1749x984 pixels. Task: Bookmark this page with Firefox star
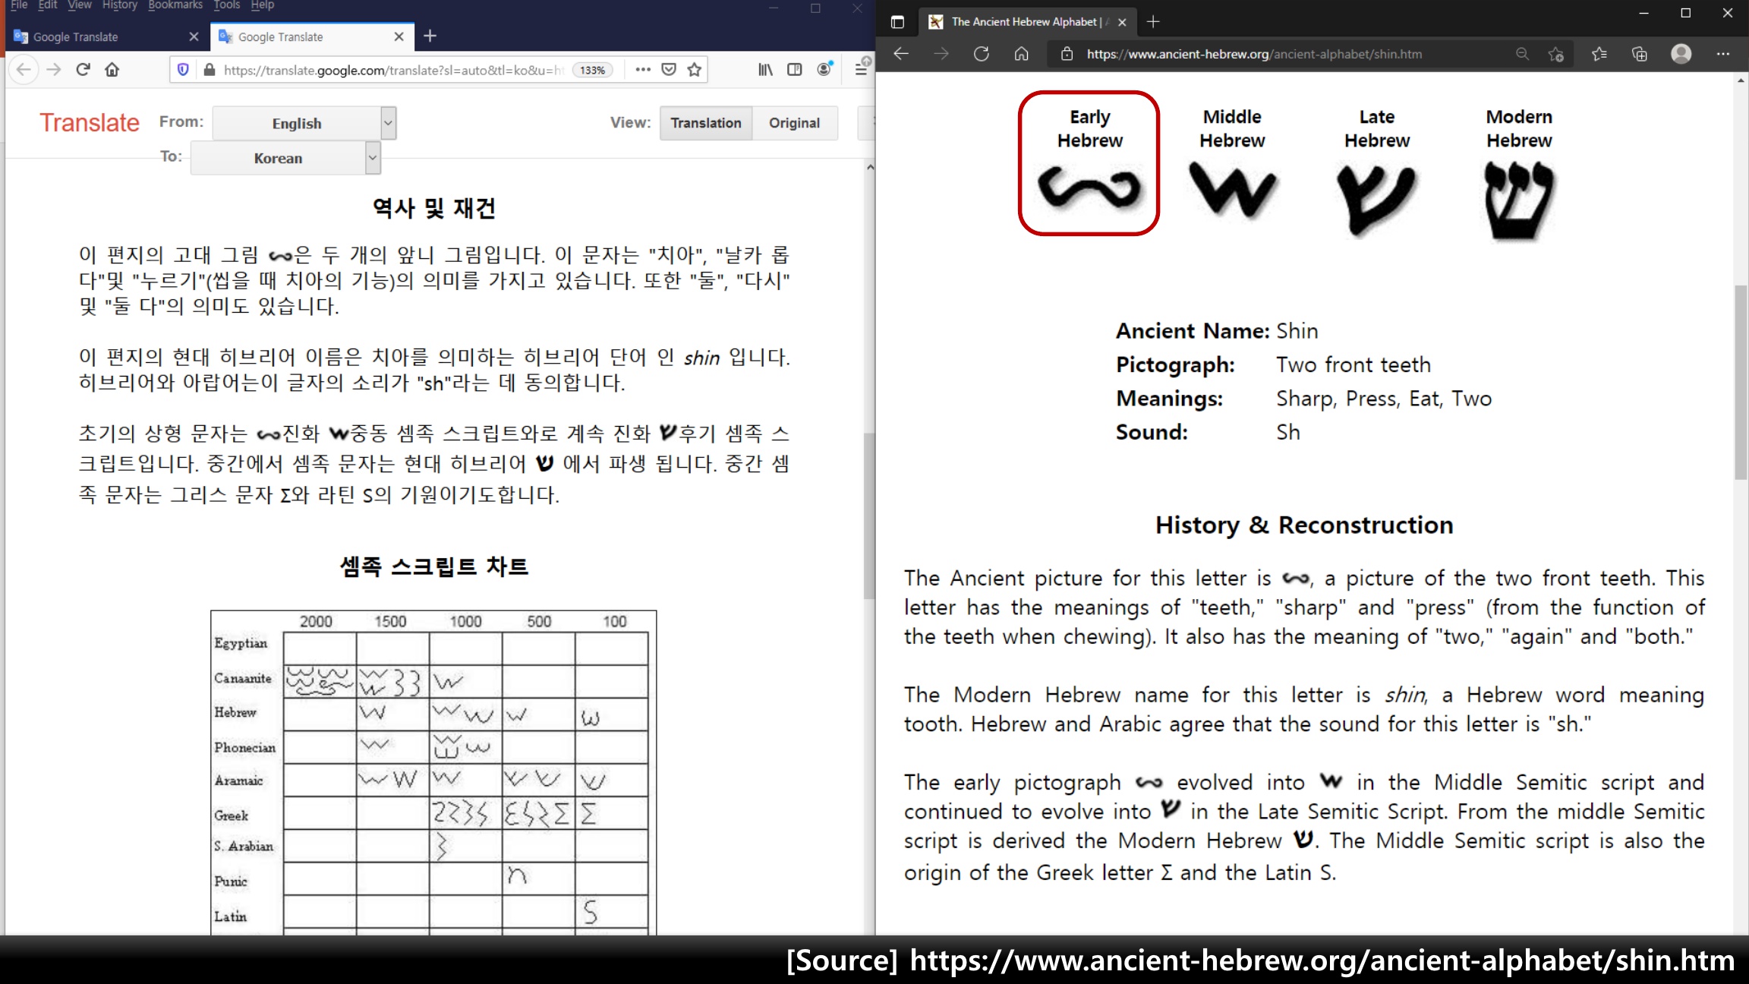(694, 70)
